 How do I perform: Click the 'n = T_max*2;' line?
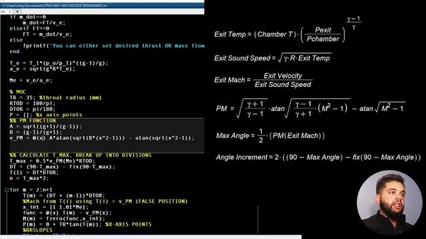pyautogui.click(x=29, y=179)
